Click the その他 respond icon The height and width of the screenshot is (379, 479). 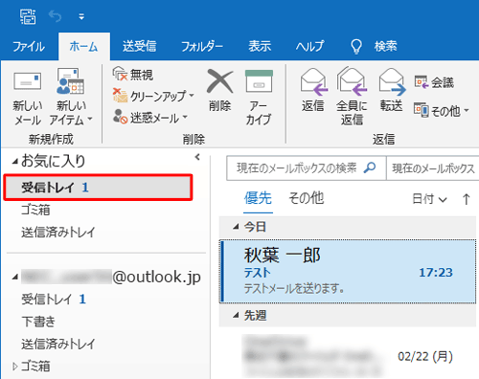pos(422,110)
